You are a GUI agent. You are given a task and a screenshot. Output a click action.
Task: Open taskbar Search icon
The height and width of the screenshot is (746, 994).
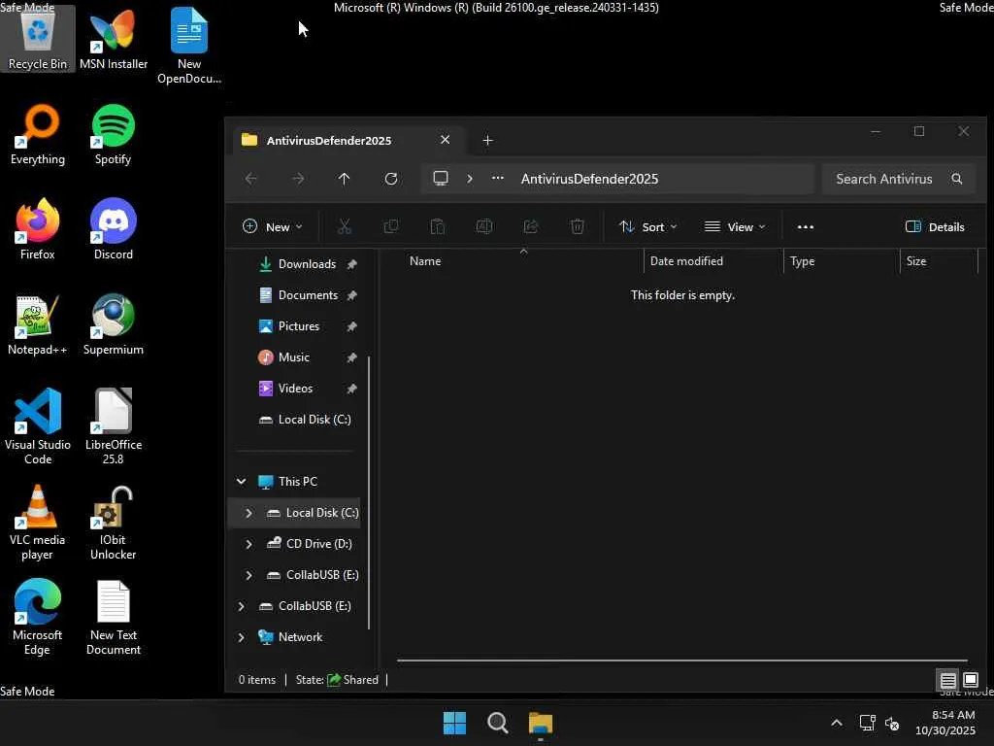coord(497,723)
